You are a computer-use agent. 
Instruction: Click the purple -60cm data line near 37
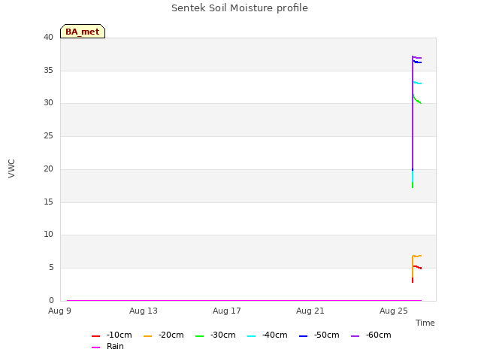click(x=418, y=58)
